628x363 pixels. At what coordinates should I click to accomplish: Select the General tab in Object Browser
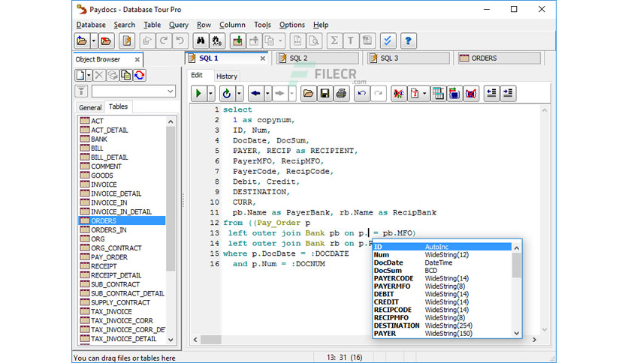(x=90, y=107)
